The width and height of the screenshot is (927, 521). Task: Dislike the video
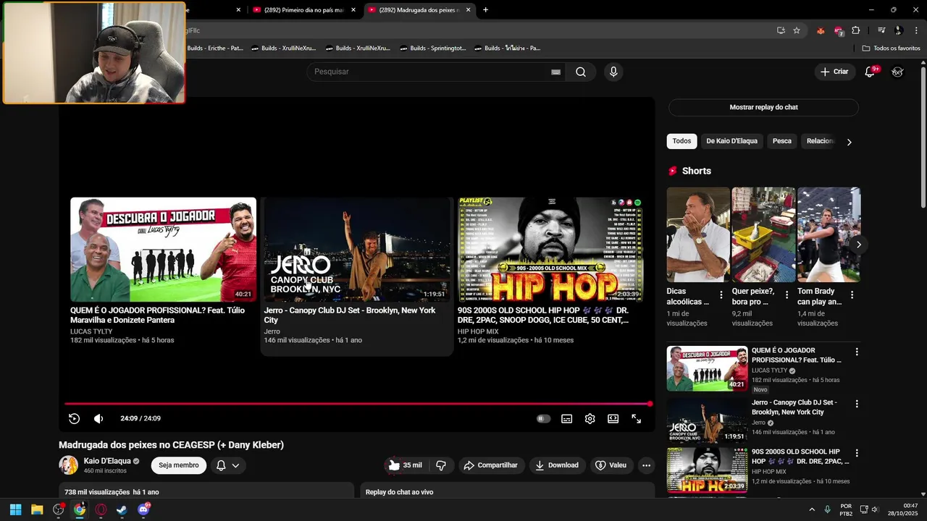440,465
